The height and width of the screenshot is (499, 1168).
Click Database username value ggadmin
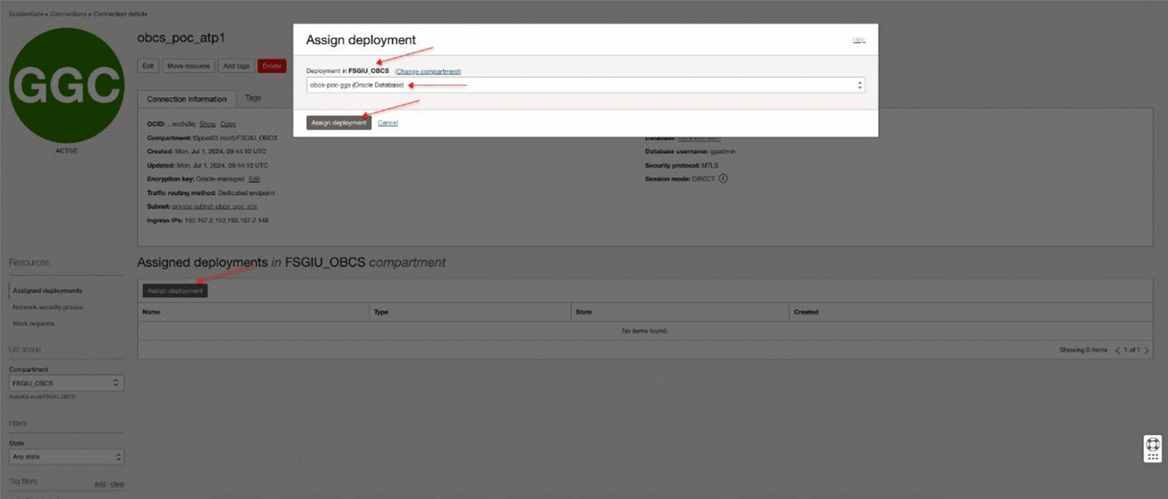click(722, 152)
